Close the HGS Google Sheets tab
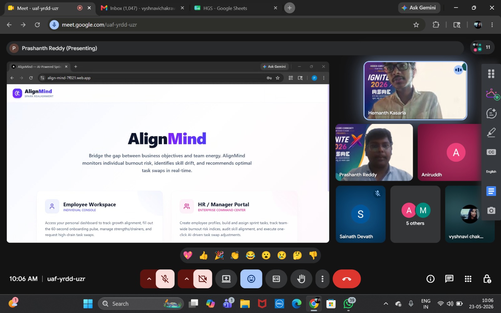Screen dimensions: 501x313 [276, 8]
